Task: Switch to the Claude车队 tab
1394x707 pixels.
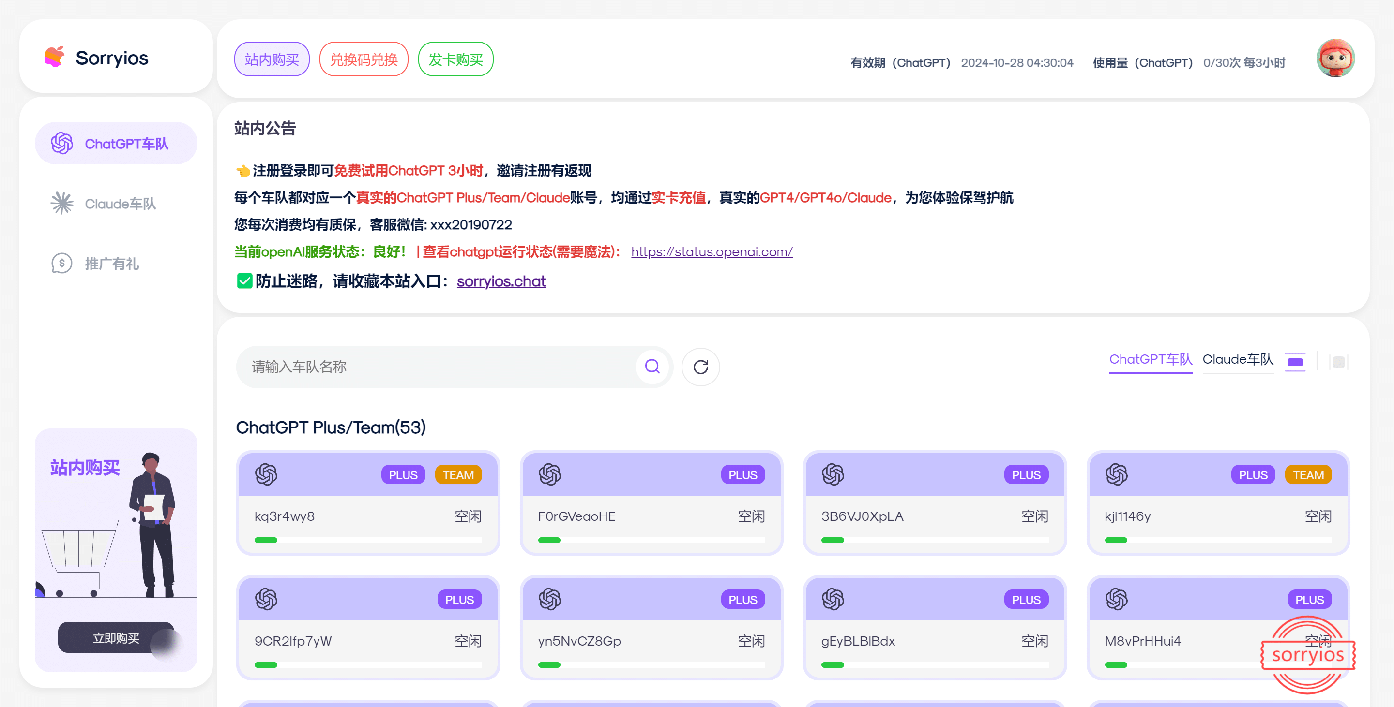Action: [1238, 359]
